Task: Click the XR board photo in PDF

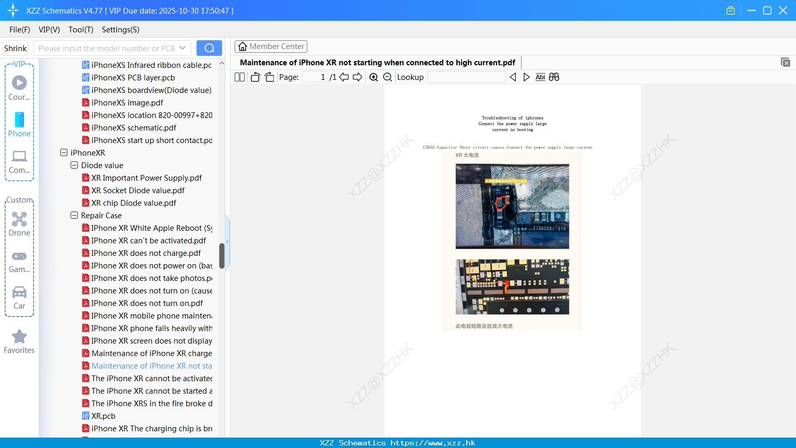Action: [x=512, y=206]
